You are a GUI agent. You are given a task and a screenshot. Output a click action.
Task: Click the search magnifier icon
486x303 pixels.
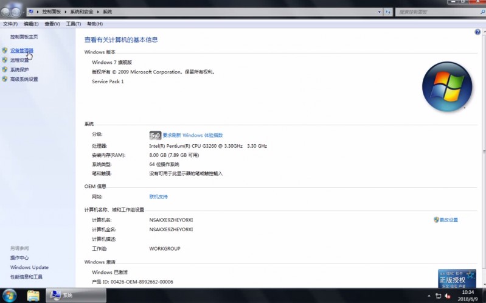pos(482,12)
